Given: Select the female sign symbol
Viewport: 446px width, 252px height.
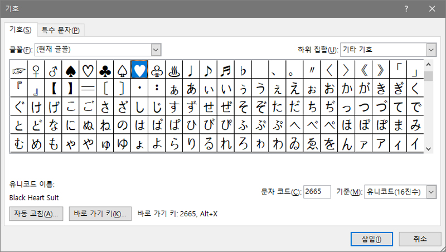Looking at the screenshot, I should (36, 70).
